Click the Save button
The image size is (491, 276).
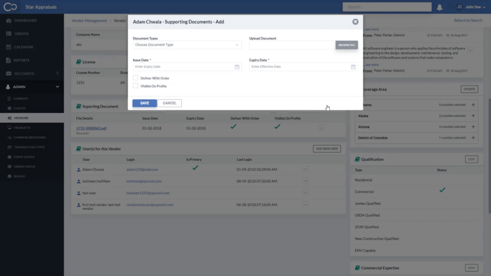[144, 103]
